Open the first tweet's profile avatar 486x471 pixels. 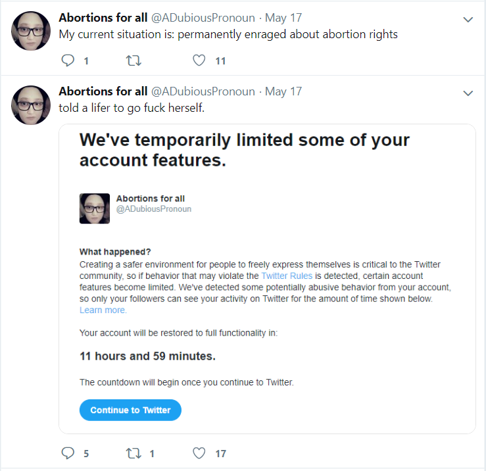click(31, 31)
